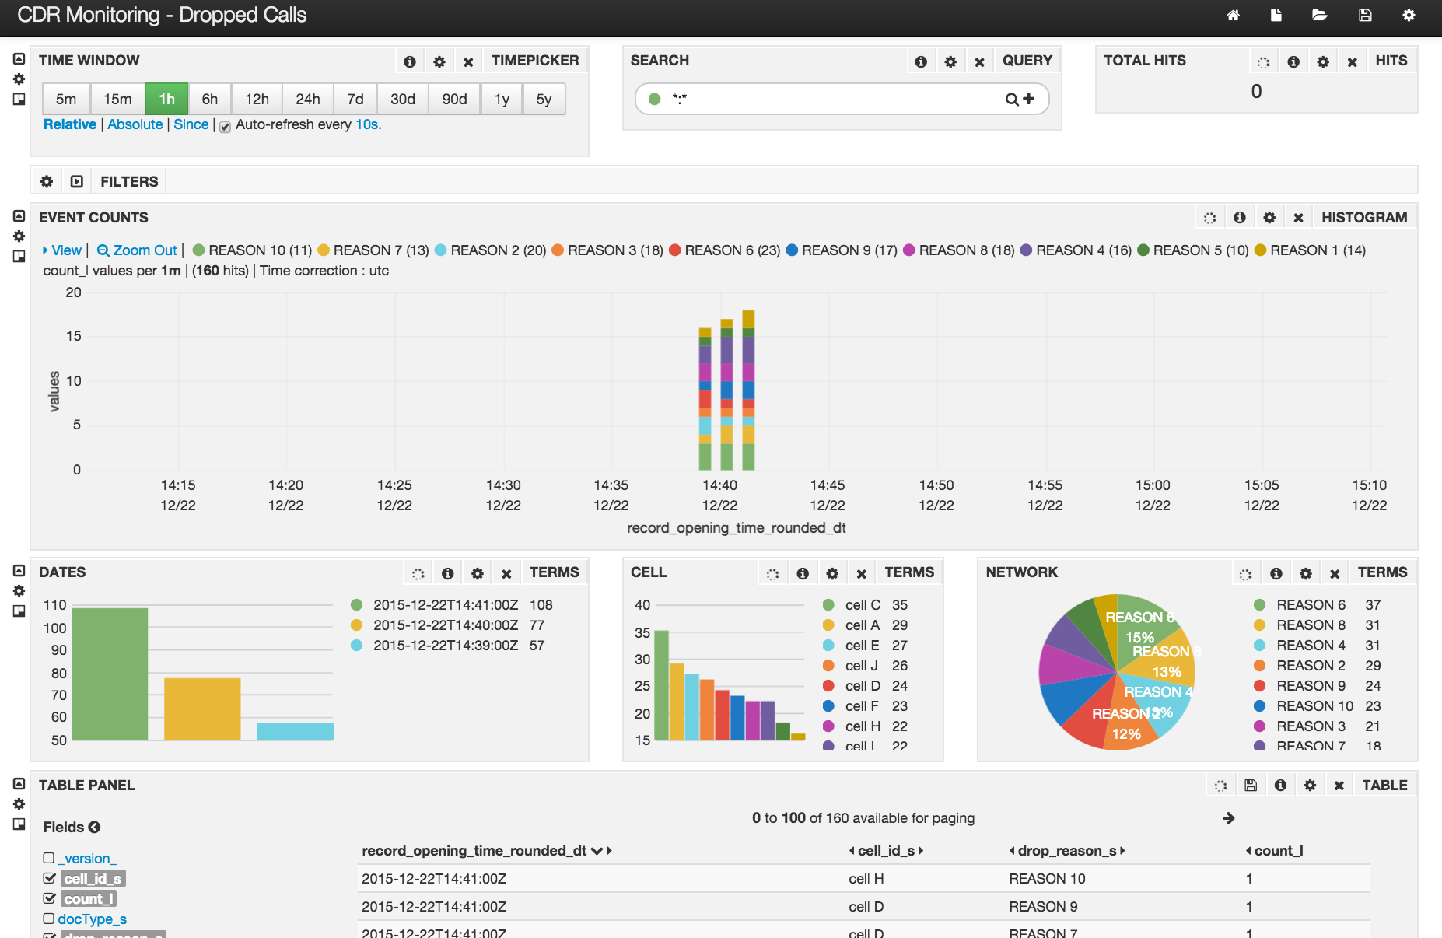Uncheck the cell_id_s field checkbox
Screen dimensions: 1442x938
49,877
